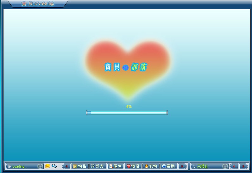Open the 宠物 (Pet) panel
252x173 pixels.
point(151,166)
